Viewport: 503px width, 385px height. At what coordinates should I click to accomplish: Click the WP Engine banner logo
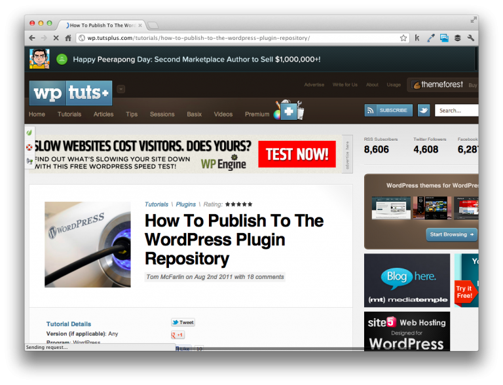coord(223,162)
